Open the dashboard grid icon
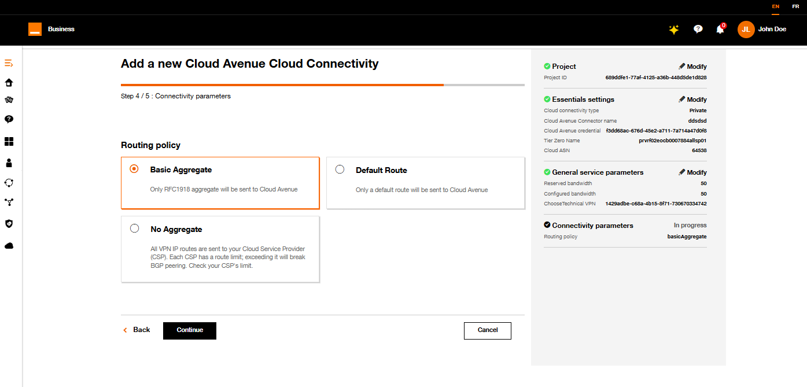The height and width of the screenshot is (387, 807). (x=9, y=142)
